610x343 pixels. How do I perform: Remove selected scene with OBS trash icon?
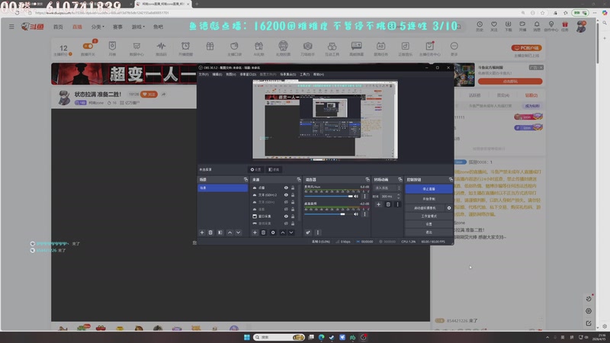(x=210, y=232)
